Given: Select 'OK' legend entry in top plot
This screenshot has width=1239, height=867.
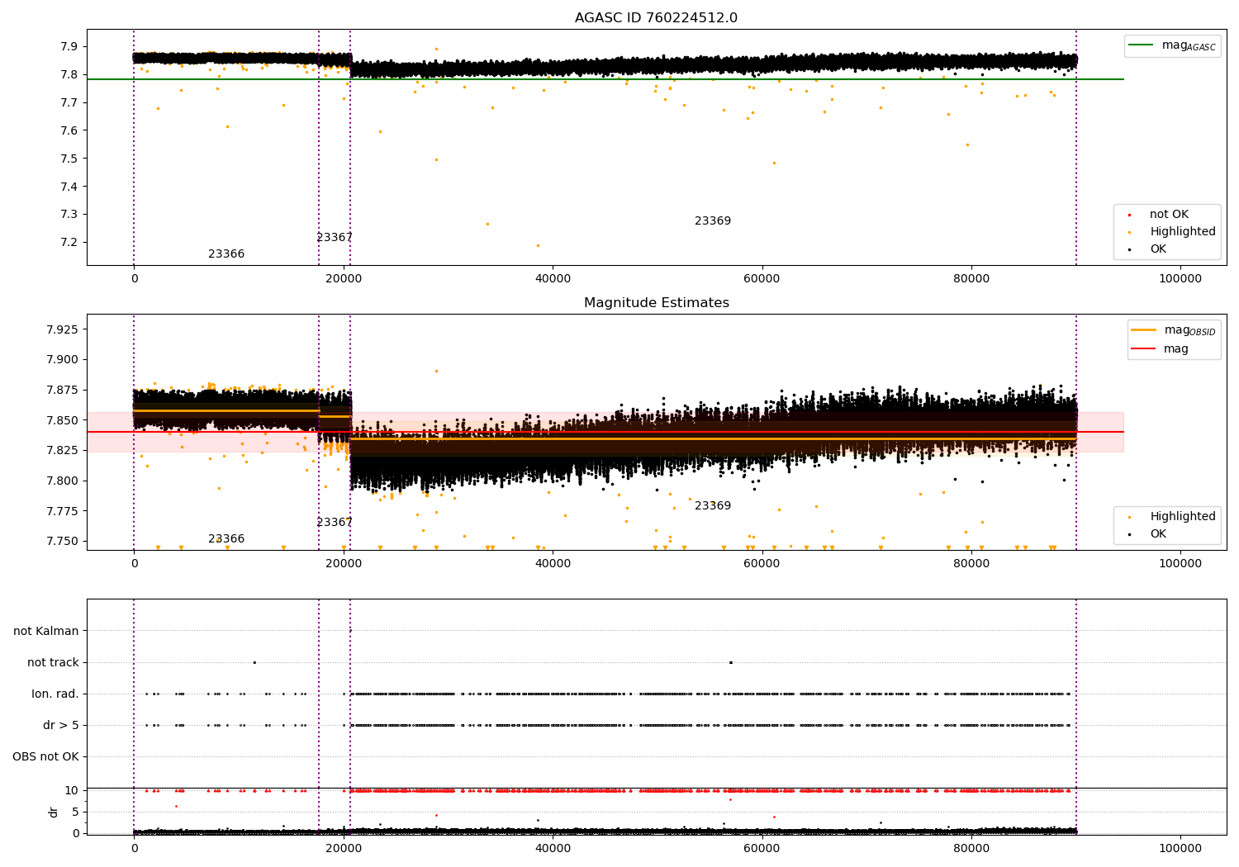Looking at the screenshot, I should (x=1158, y=249).
